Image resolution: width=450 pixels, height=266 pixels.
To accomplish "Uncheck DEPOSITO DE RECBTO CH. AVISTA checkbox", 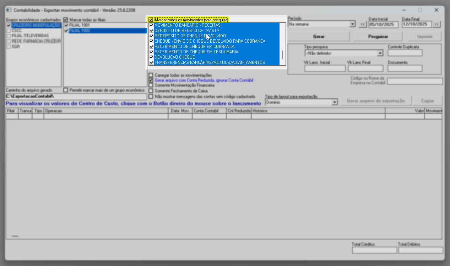I will click(x=151, y=31).
